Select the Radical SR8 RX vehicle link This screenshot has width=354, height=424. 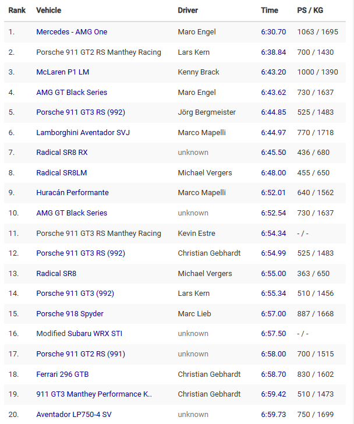pyautogui.click(x=62, y=153)
